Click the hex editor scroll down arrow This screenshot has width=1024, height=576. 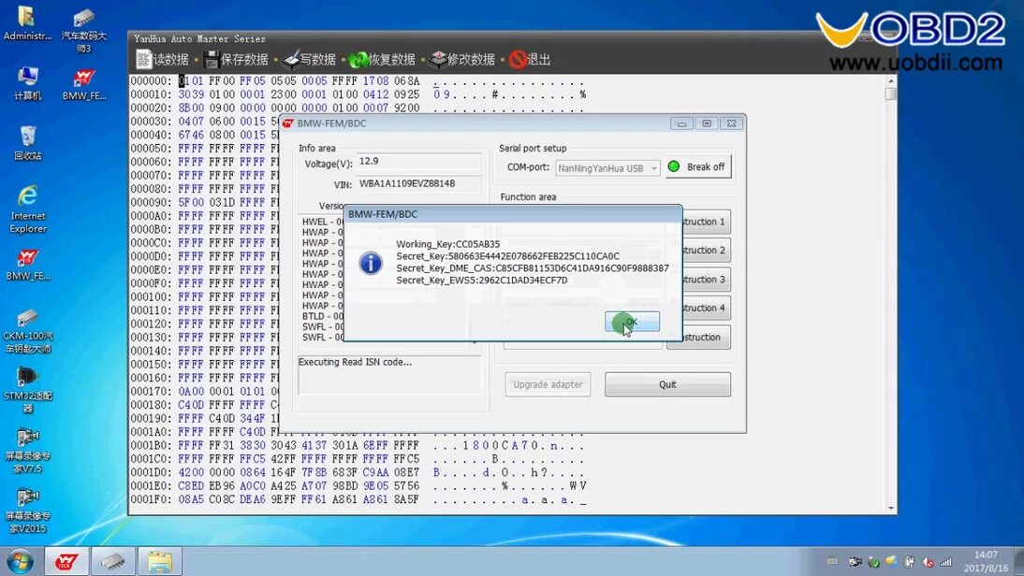pos(890,508)
